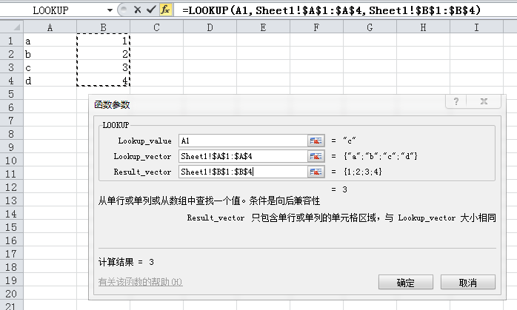Select row 2 header
517x310 pixels.
(x=12, y=54)
